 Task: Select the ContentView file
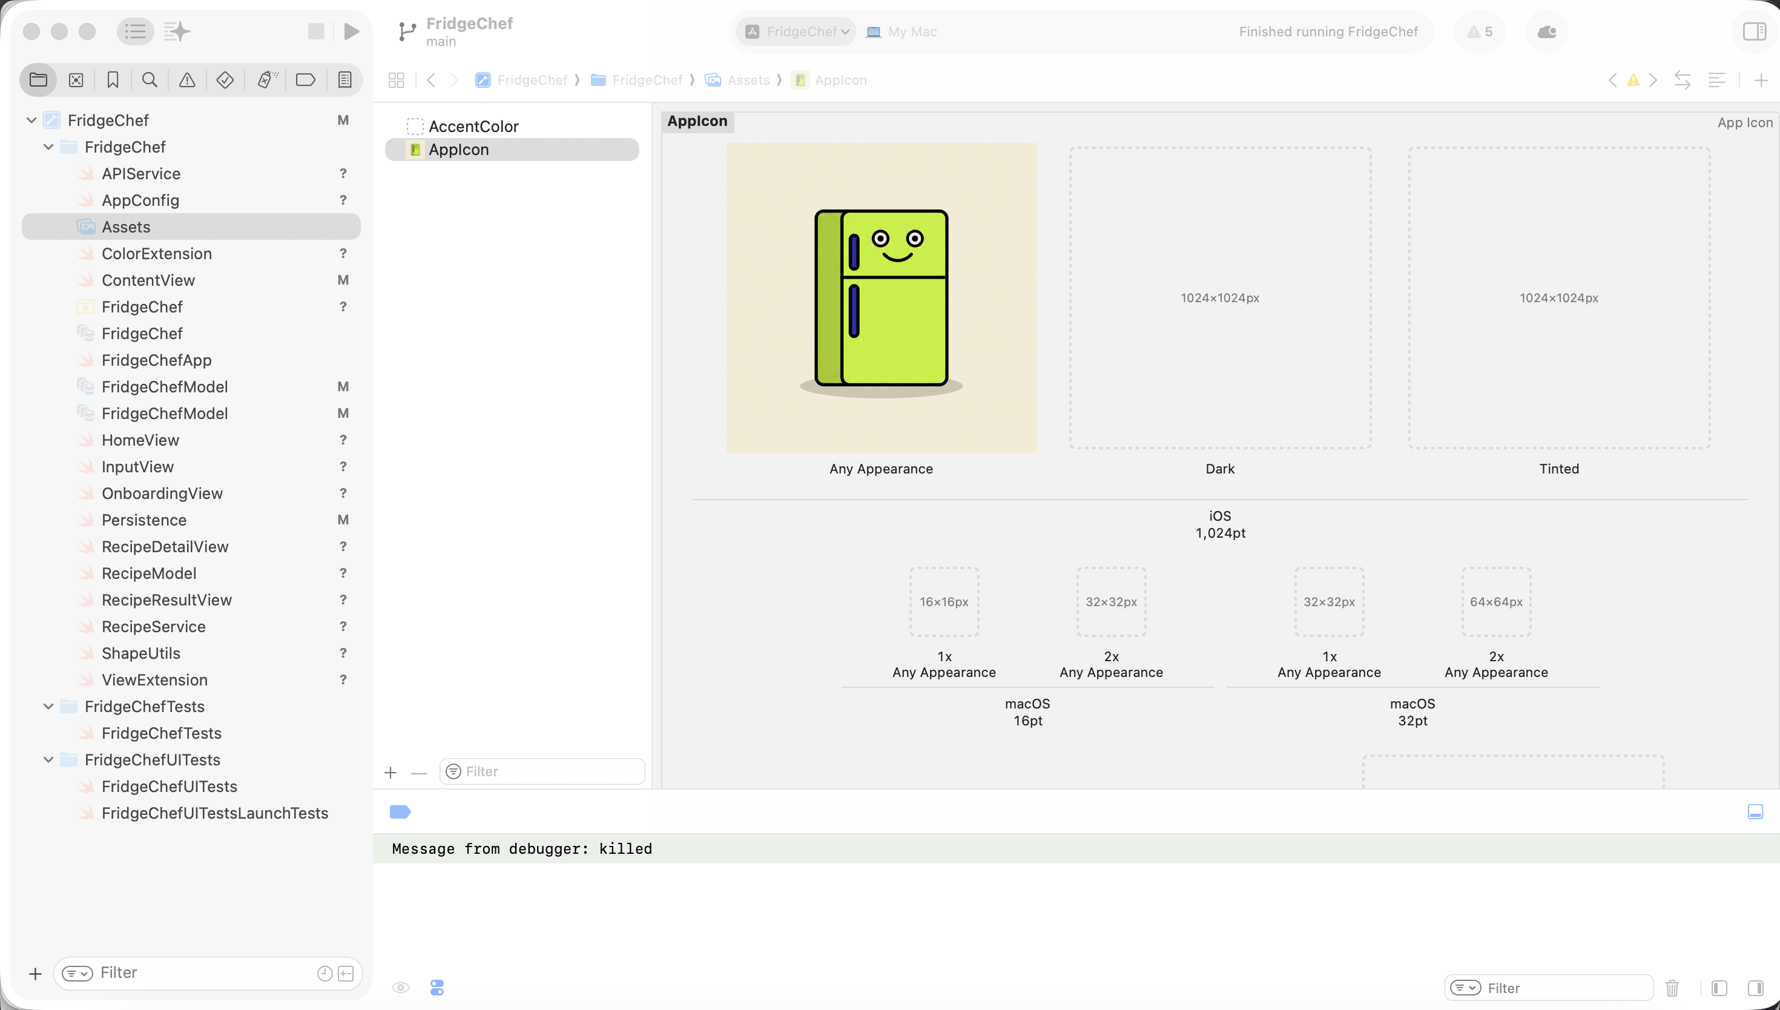point(148,280)
